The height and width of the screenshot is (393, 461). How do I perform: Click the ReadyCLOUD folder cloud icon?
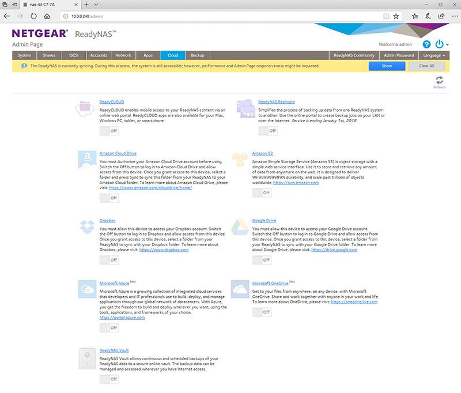click(85, 108)
